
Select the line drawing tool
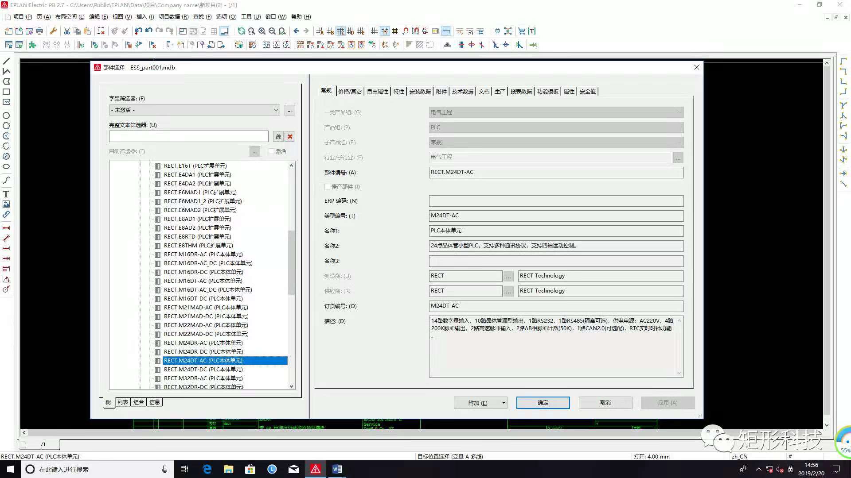(x=6, y=61)
